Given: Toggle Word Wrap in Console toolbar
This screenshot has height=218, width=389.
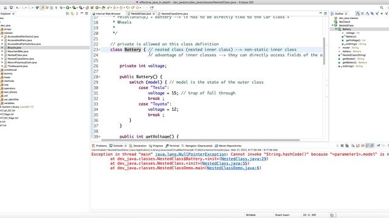Looking at the screenshot, I should (x=362, y=145).
